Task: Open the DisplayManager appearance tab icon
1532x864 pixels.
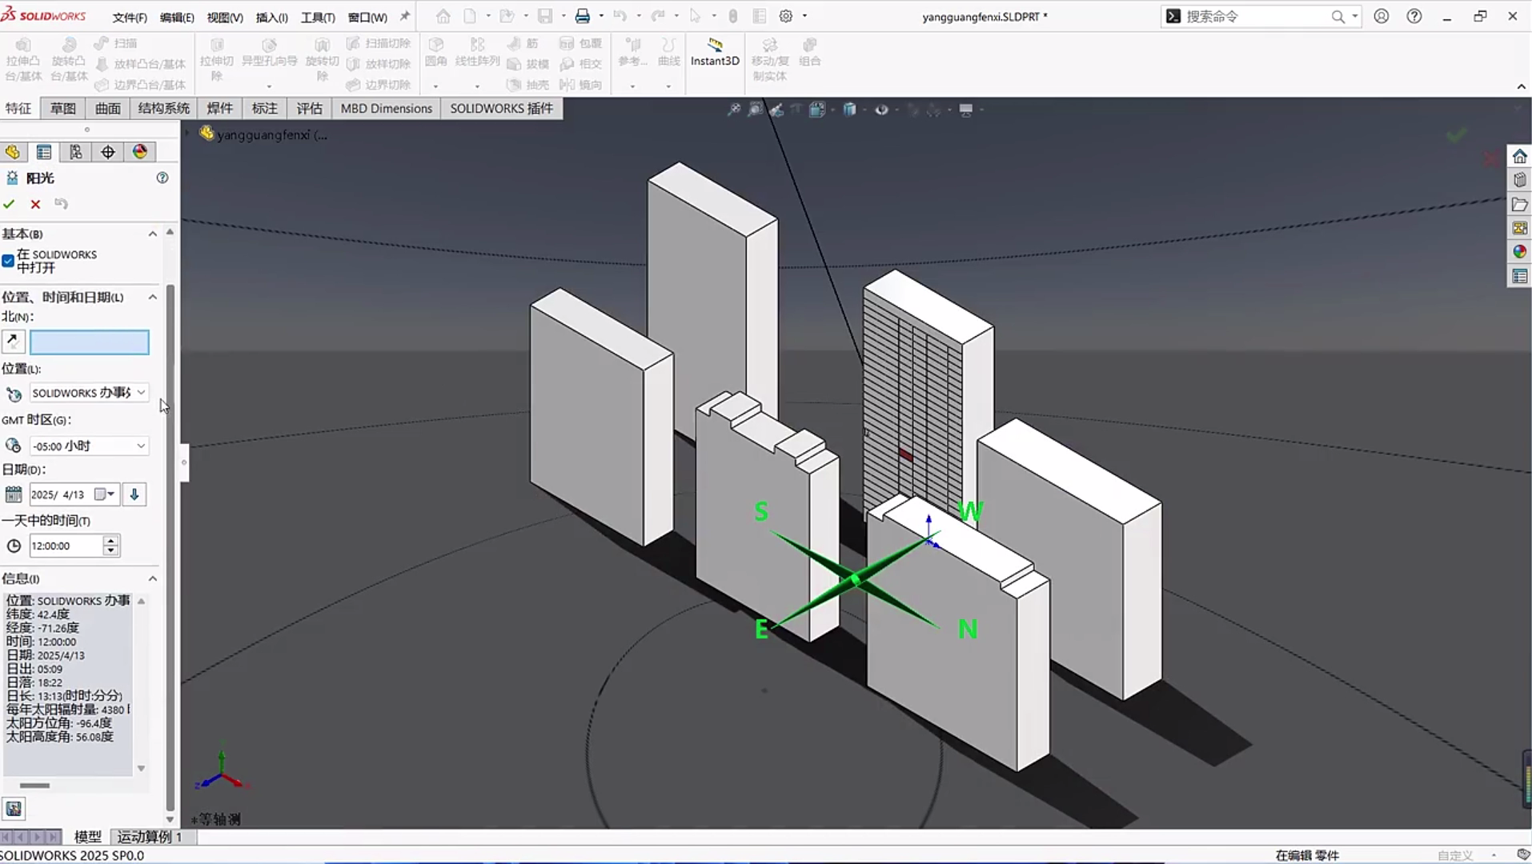Action: (x=140, y=152)
